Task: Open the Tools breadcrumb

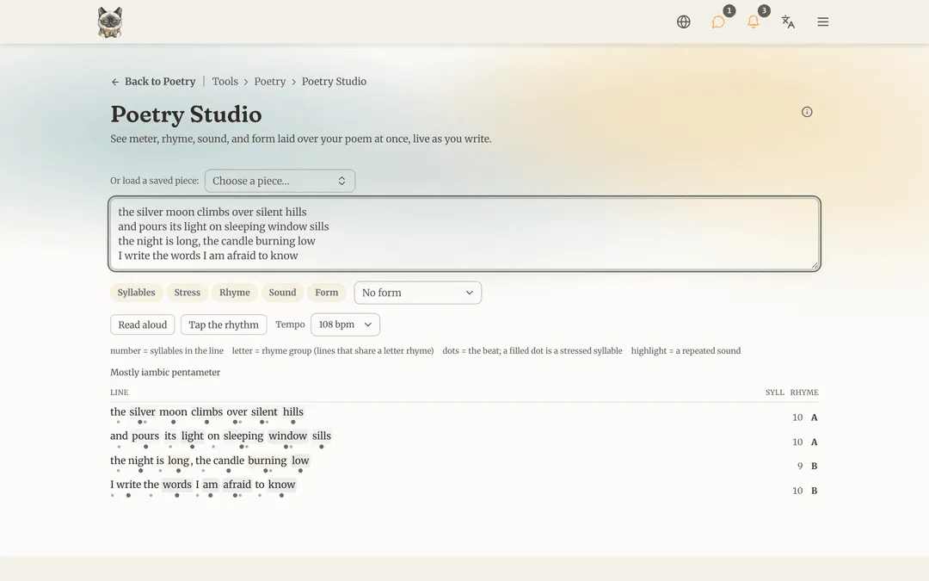Action: 225,81
